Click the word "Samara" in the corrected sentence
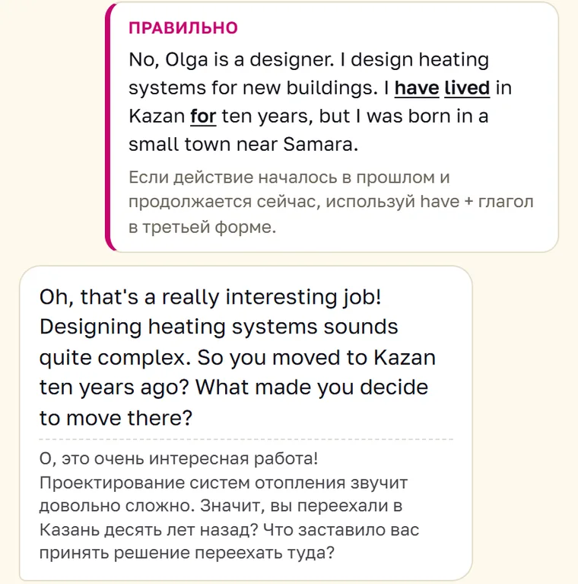This screenshot has width=578, height=584. coord(317,144)
